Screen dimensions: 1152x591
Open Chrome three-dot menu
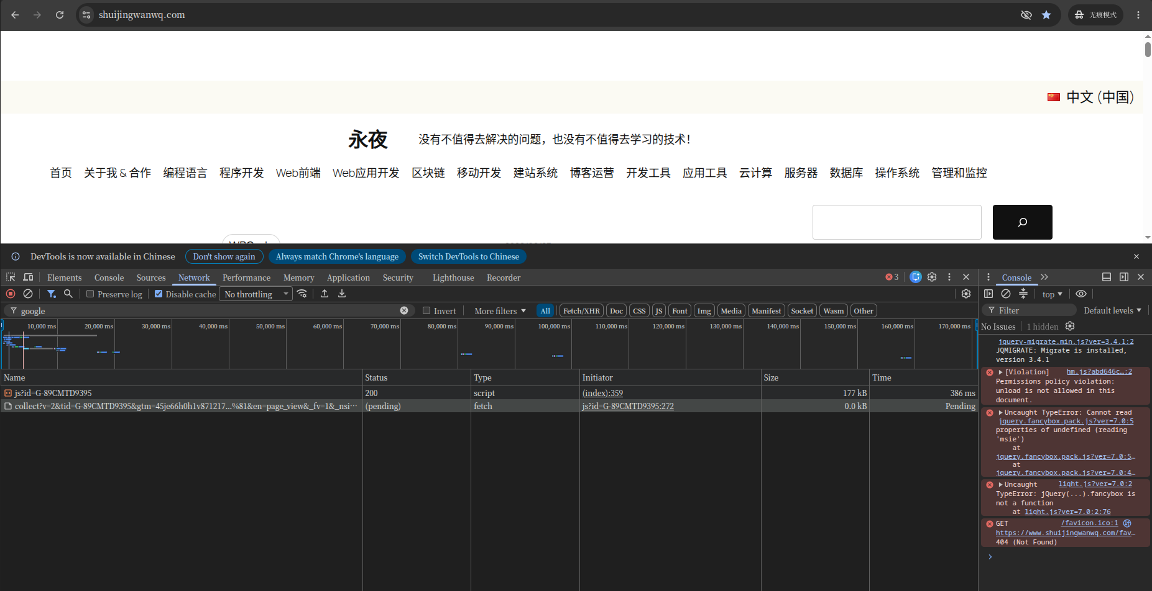pos(1138,15)
